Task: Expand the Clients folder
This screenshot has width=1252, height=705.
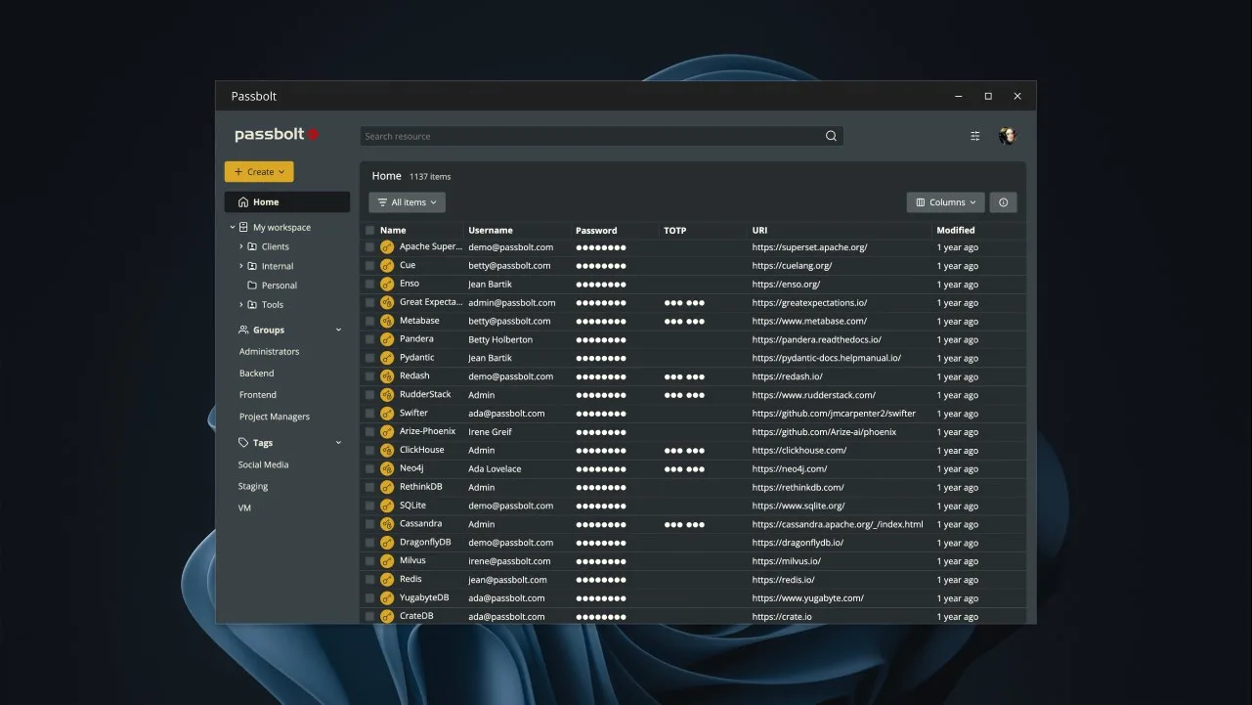Action: (x=241, y=247)
